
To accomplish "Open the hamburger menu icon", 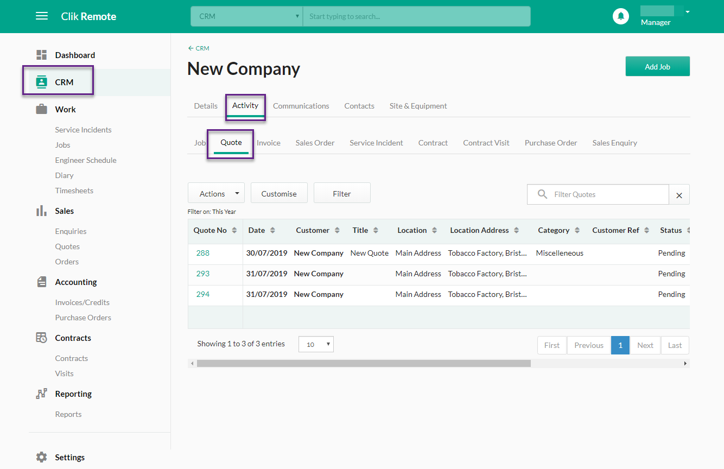I will pos(42,16).
